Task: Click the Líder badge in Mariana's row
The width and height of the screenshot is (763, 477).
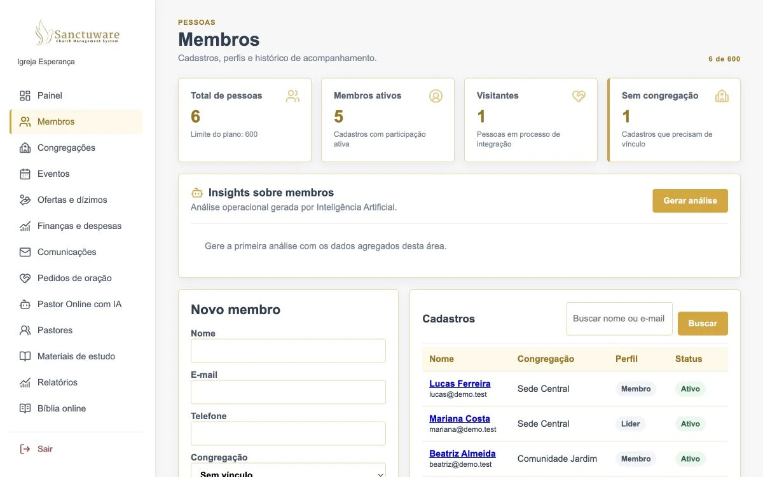Action: click(x=631, y=424)
